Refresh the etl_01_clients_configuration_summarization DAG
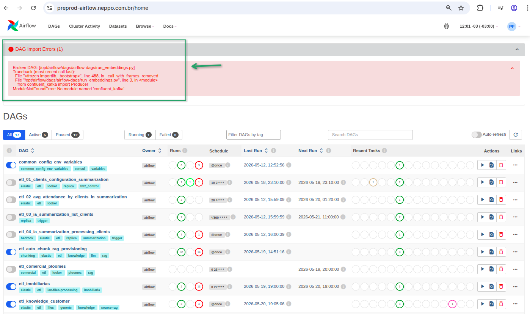The image size is (530, 314). tap(492, 182)
